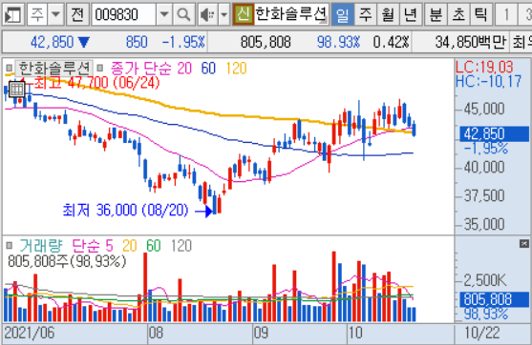Screen dimensions: 532x345
Task: Click the chart layout icon at top-left
Action: pos(12,14)
